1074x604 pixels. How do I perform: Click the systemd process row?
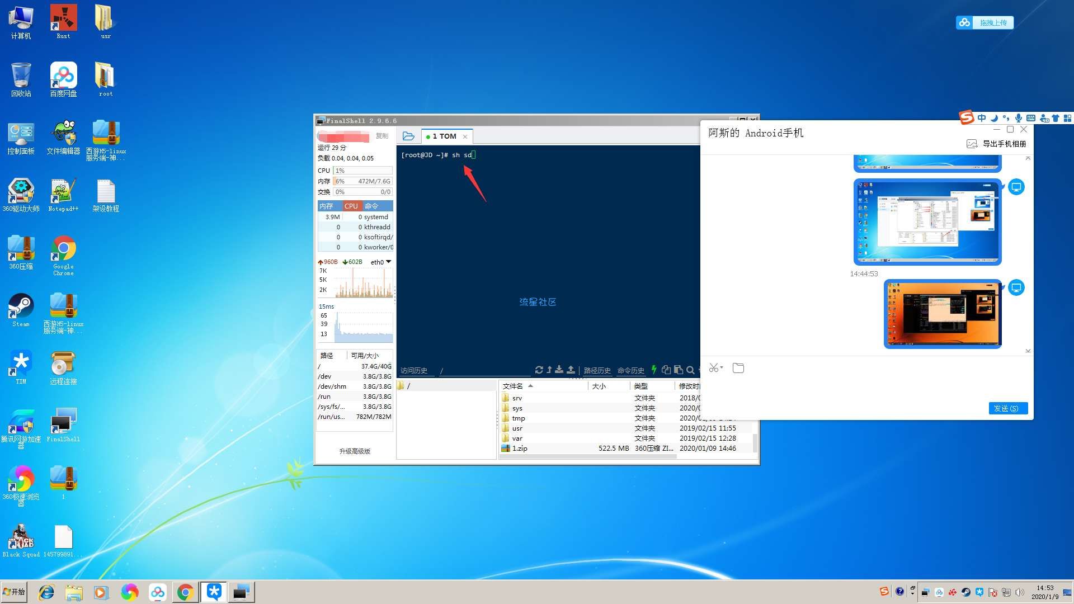[355, 217]
